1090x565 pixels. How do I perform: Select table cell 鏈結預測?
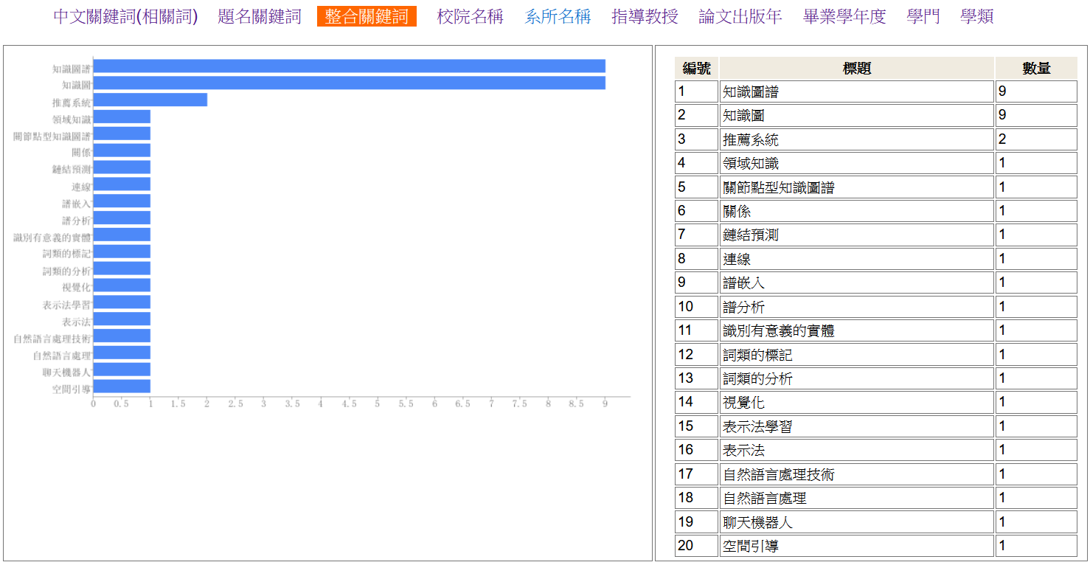857,235
